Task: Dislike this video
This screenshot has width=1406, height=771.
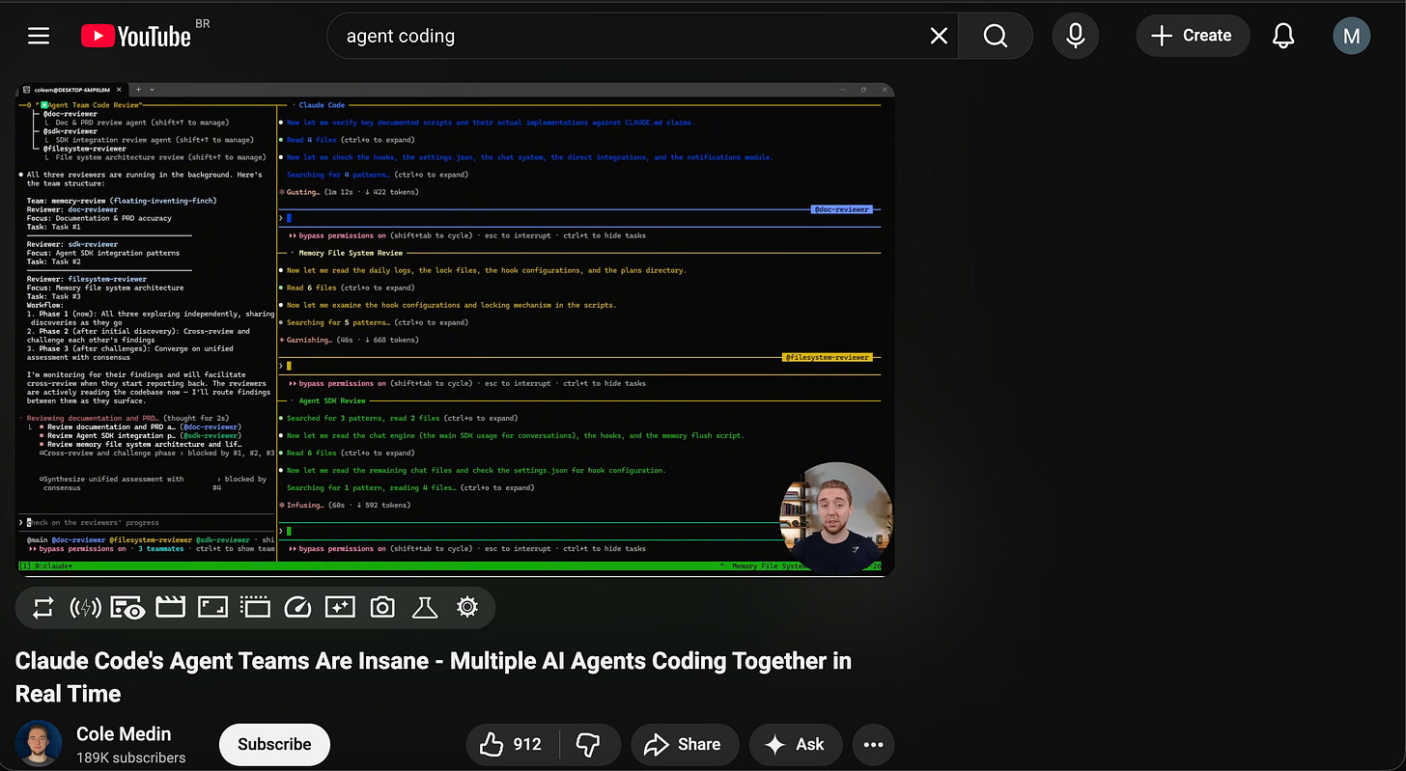Action: tap(587, 744)
